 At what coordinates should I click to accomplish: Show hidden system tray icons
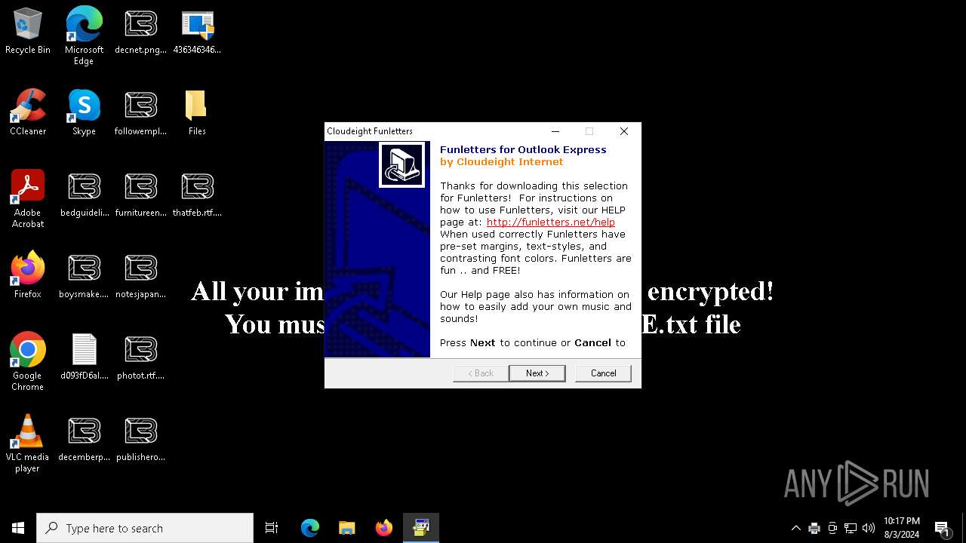795,528
